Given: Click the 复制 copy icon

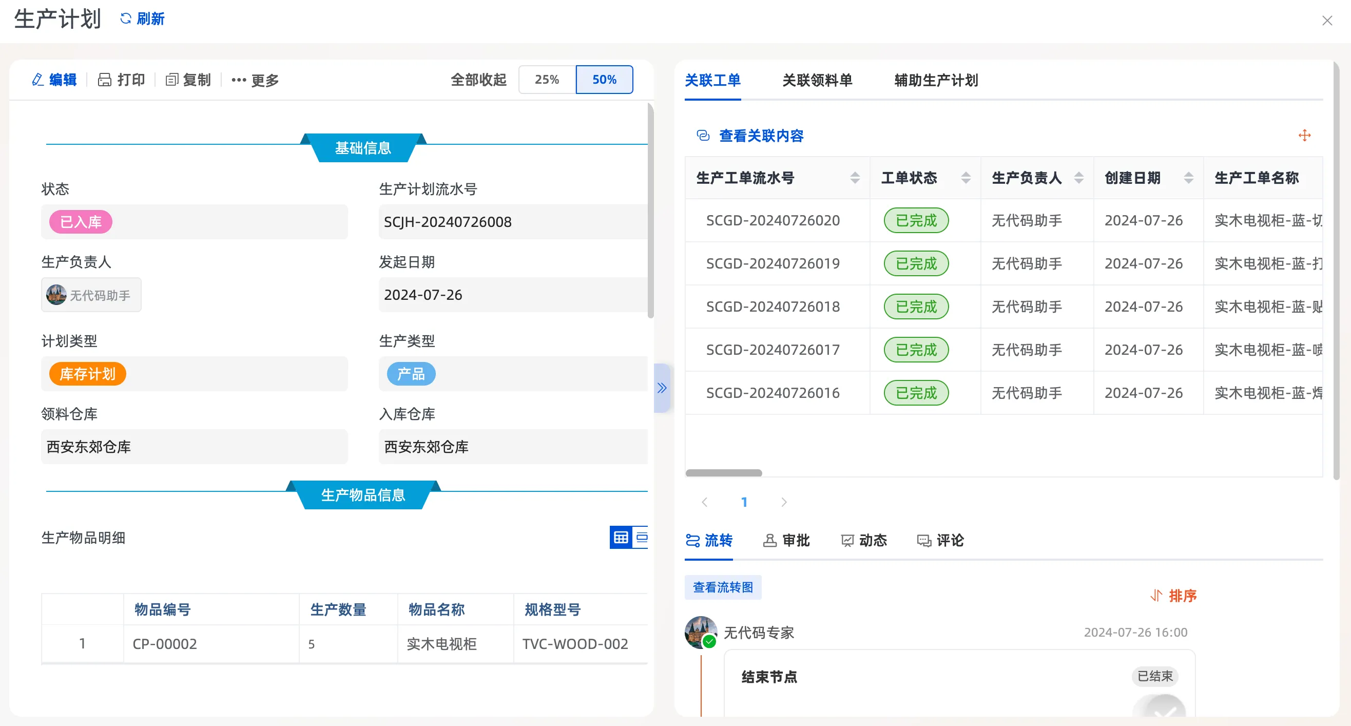Looking at the screenshot, I should [x=171, y=80].
